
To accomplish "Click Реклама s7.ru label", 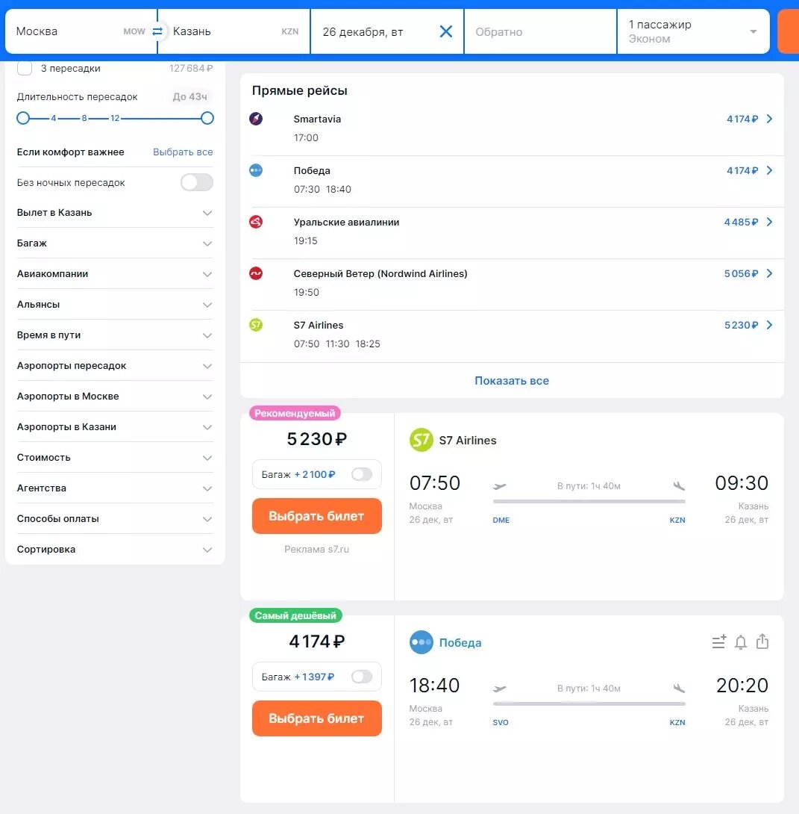I will 316,549.
